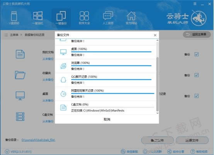214x155 pixels.
Task: Click the 帮助视频 question mark icon
Action: click(193, 152)
